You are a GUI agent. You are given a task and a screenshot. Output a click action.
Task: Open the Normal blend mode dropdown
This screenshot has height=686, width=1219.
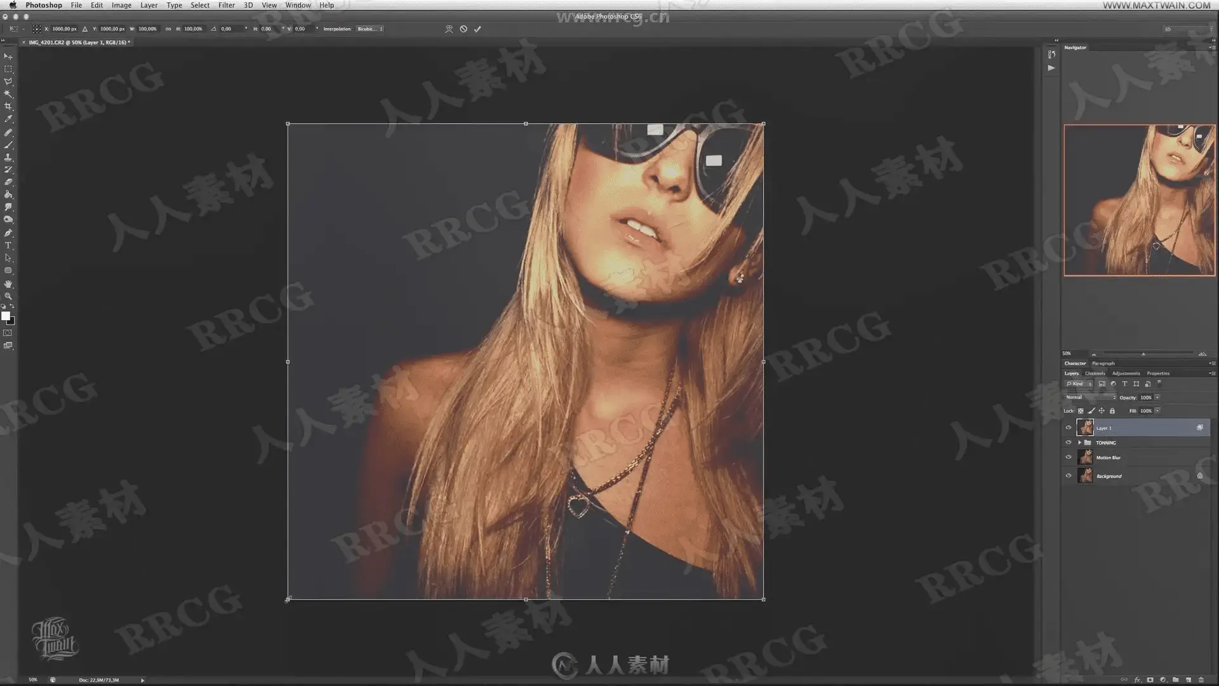1089,398
